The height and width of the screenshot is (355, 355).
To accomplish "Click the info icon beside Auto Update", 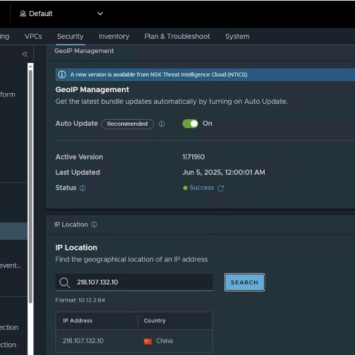I will [161, 124].
